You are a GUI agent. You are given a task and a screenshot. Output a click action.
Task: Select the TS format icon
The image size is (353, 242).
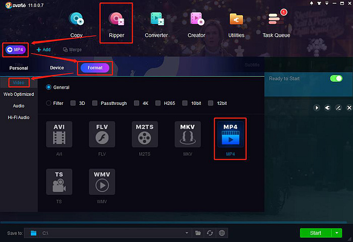(x=59, y=182)
